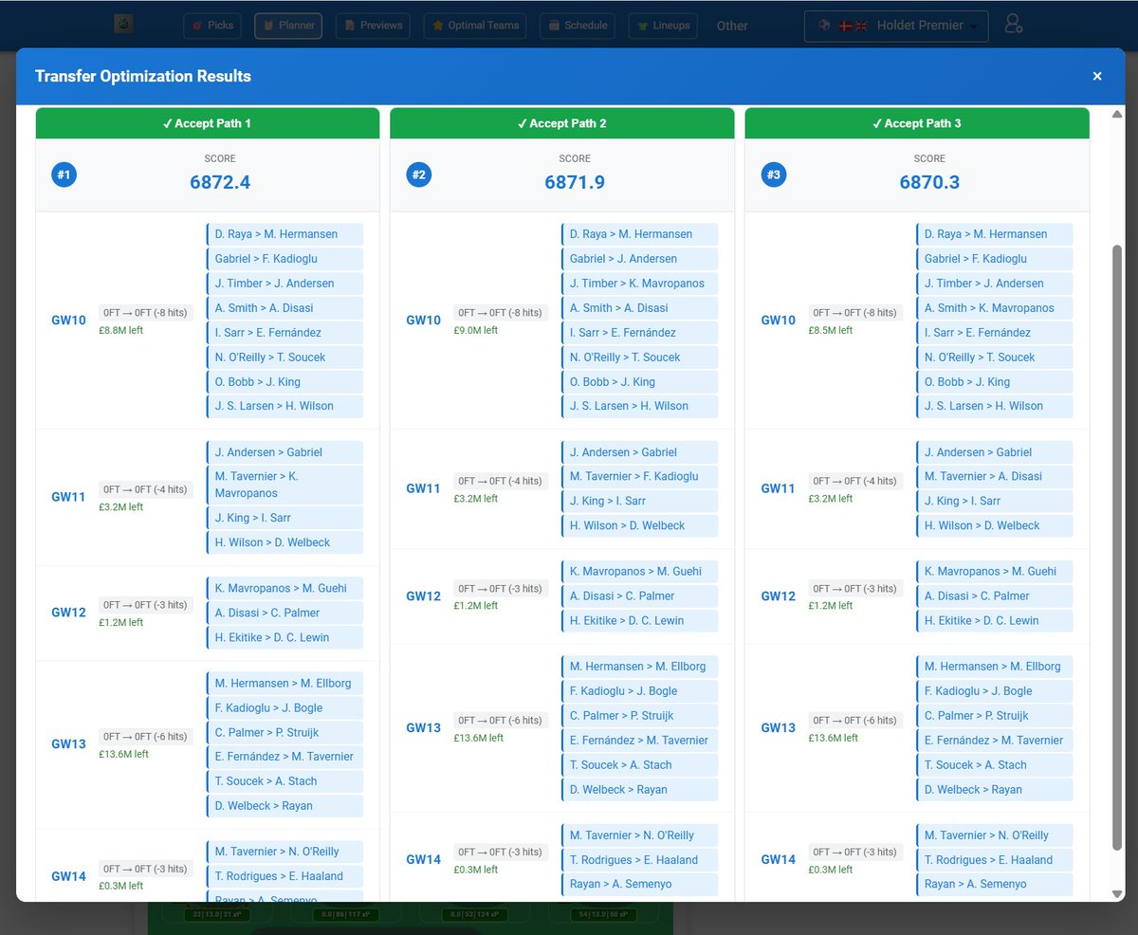The image size is (1138, 935).
Task: Click Path 1 'J. Timber > J. Andersen' transfer
Action: [284, 284]
